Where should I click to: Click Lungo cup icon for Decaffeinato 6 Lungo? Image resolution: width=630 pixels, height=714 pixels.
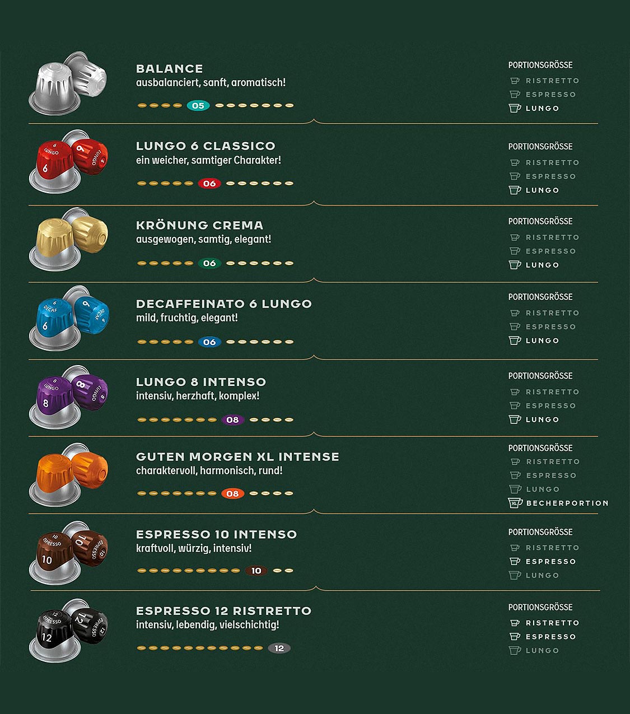[515, 340]
